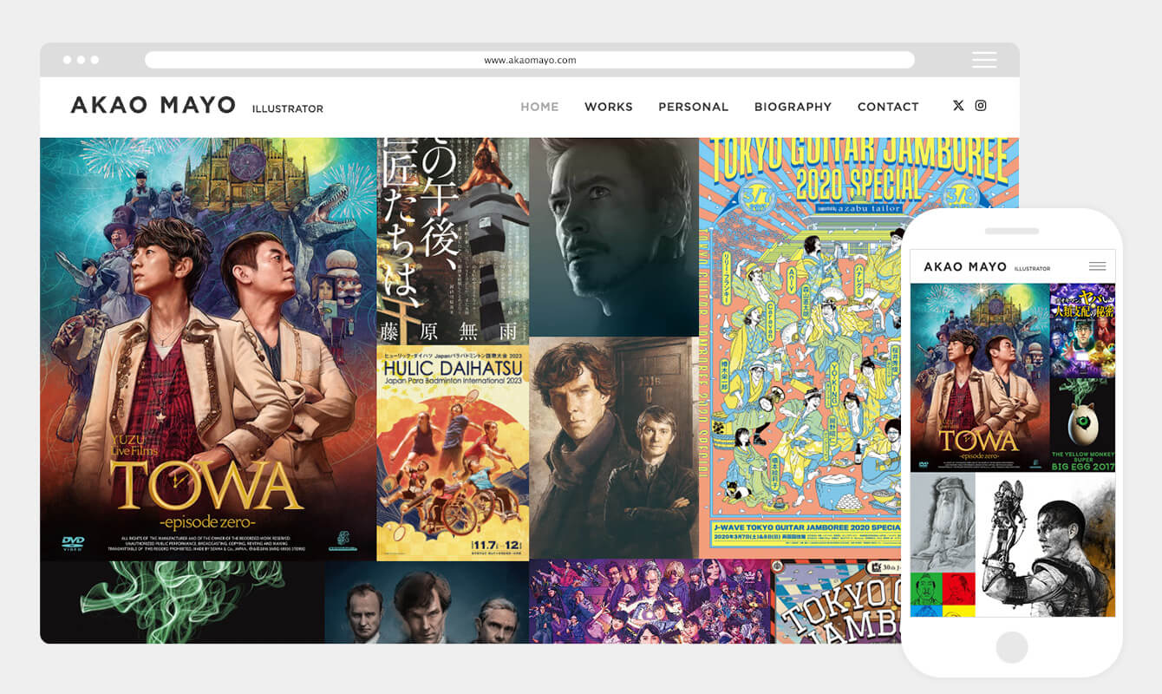Click the www.akaomayo.com address bar
The image size is (1162, 694).
point(529,60)
